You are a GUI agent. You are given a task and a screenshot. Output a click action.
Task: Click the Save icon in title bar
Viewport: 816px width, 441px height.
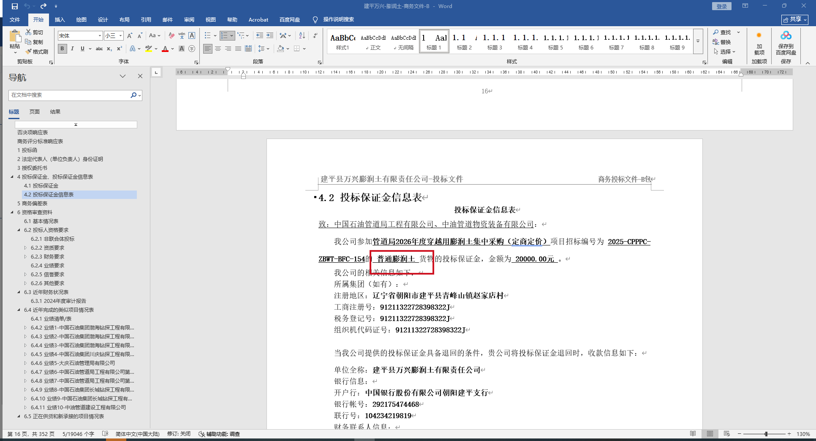click(15, 6)
